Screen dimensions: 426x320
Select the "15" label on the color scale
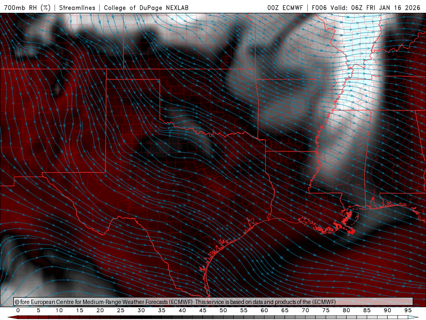tap(79, 310)
